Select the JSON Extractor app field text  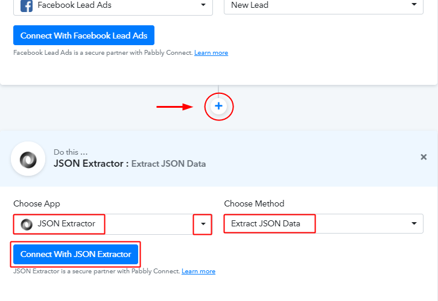click(x=66, y=223)
